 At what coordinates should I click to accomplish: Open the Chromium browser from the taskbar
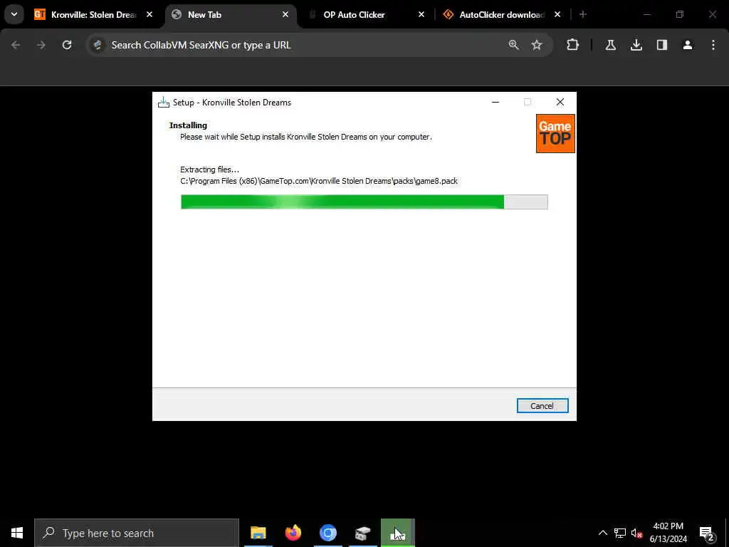point(327,533)
